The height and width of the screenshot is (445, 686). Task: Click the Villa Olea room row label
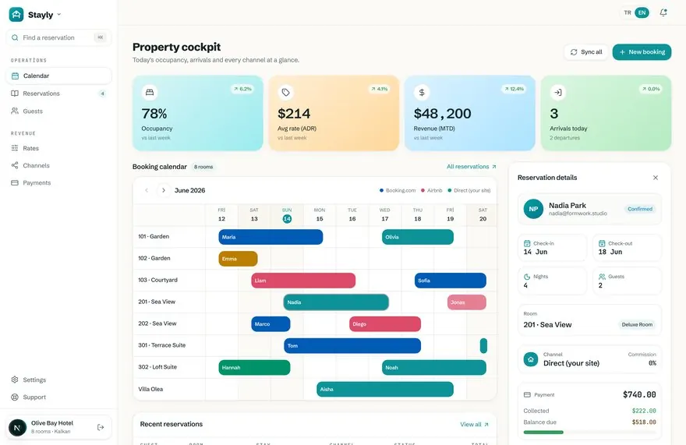[x=150, y=389]
